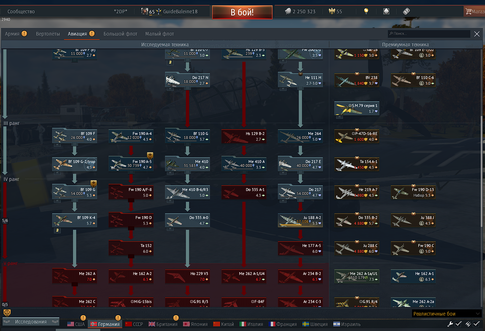Click the *2DP* squadron tag
The height and width of the screenshot is (331, 485).
pos(121,11)
